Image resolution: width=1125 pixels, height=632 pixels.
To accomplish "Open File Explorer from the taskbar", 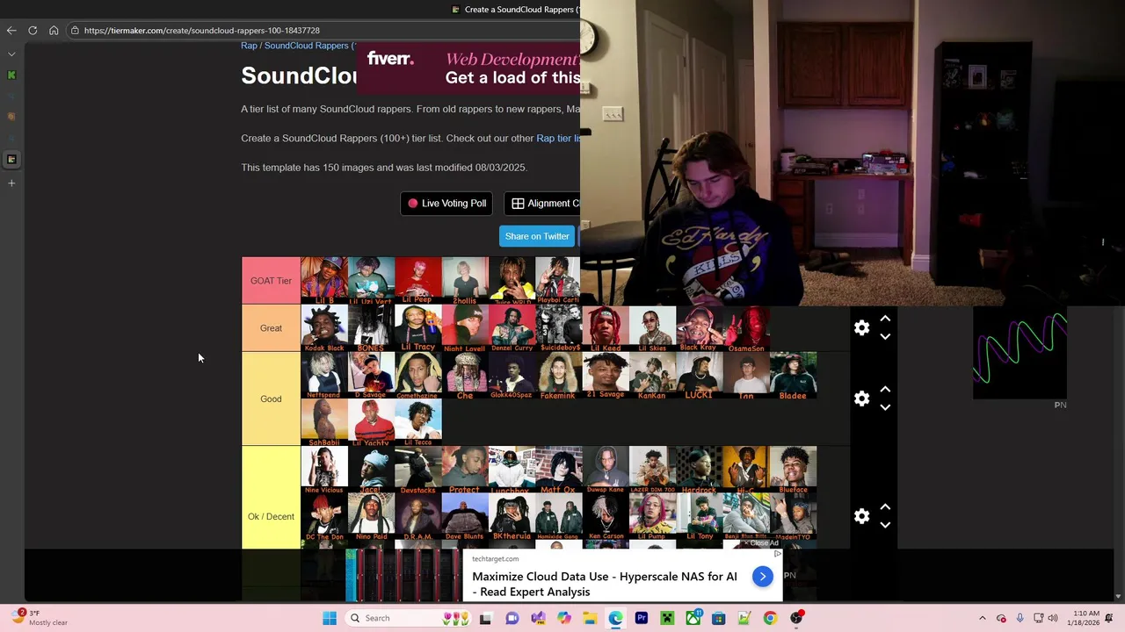I will click(590, 618).
